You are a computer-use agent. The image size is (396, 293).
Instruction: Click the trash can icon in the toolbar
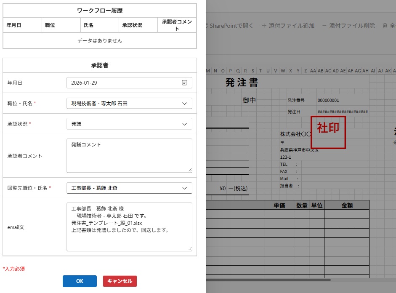coord(385,26)
